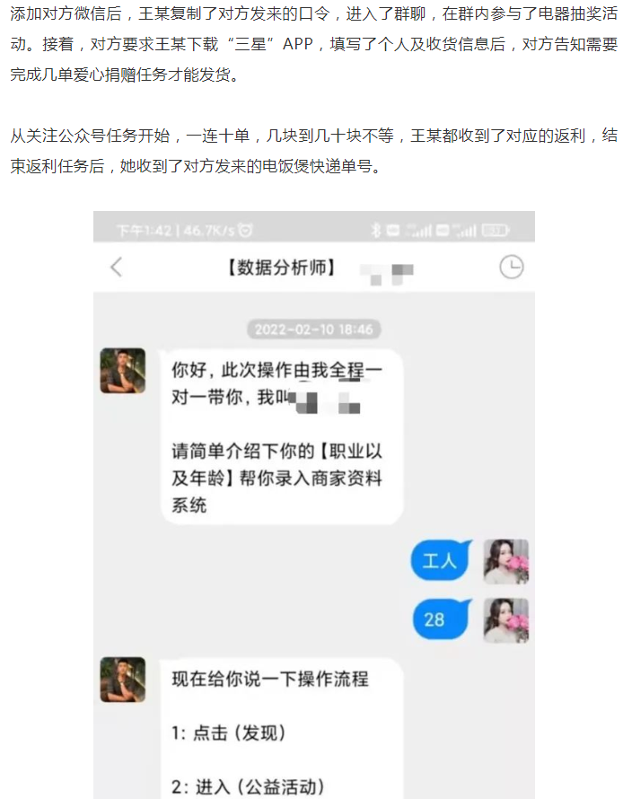Click the 【数据分析师】 chat title
Viewport: 623px width, 799px height.
point(281,267)
